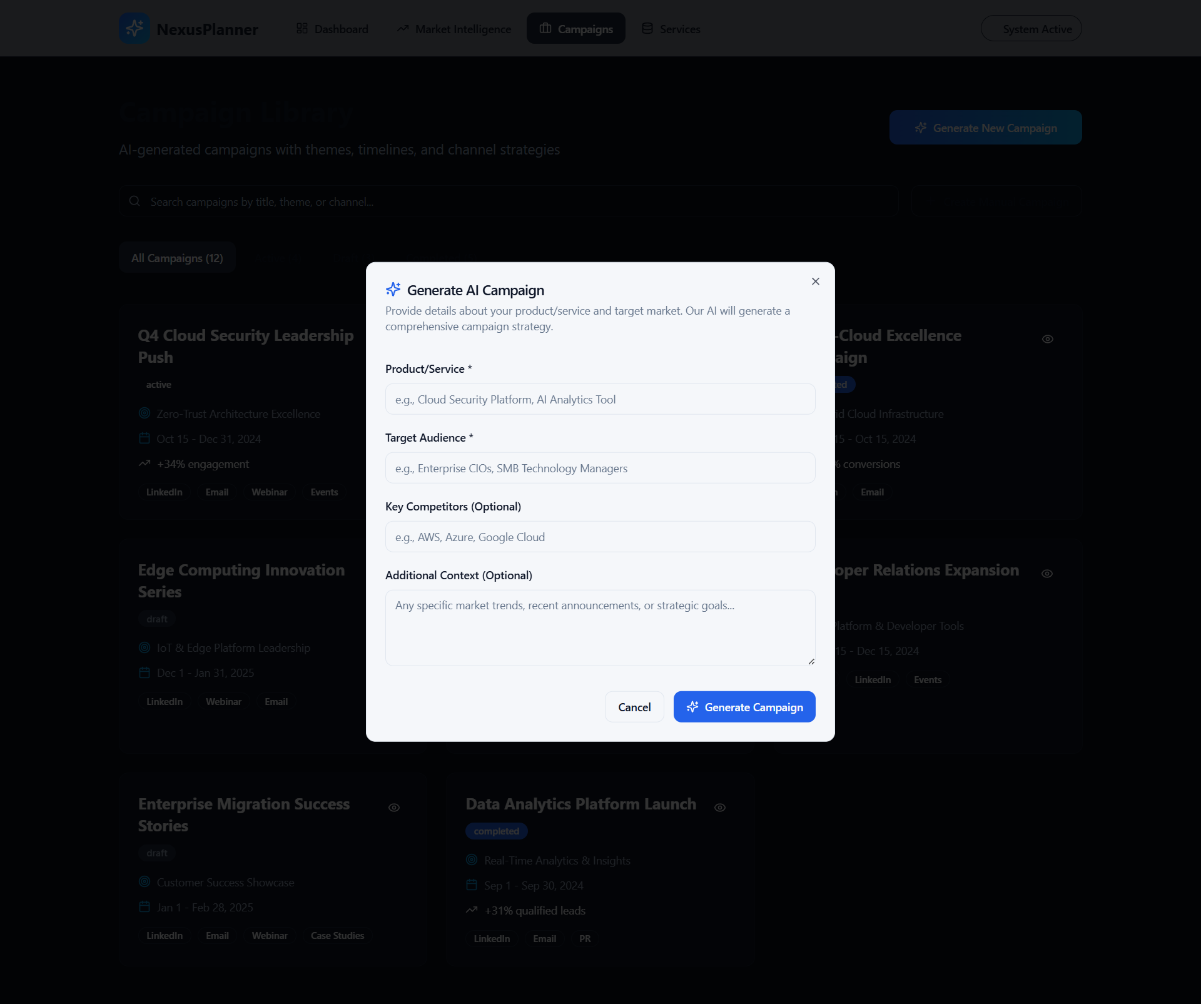The height and width of the screenshot is (1004, 1201).
Task: Click eye icon on Developer Relations Expansion card
Action: [x=1047, y=574]
